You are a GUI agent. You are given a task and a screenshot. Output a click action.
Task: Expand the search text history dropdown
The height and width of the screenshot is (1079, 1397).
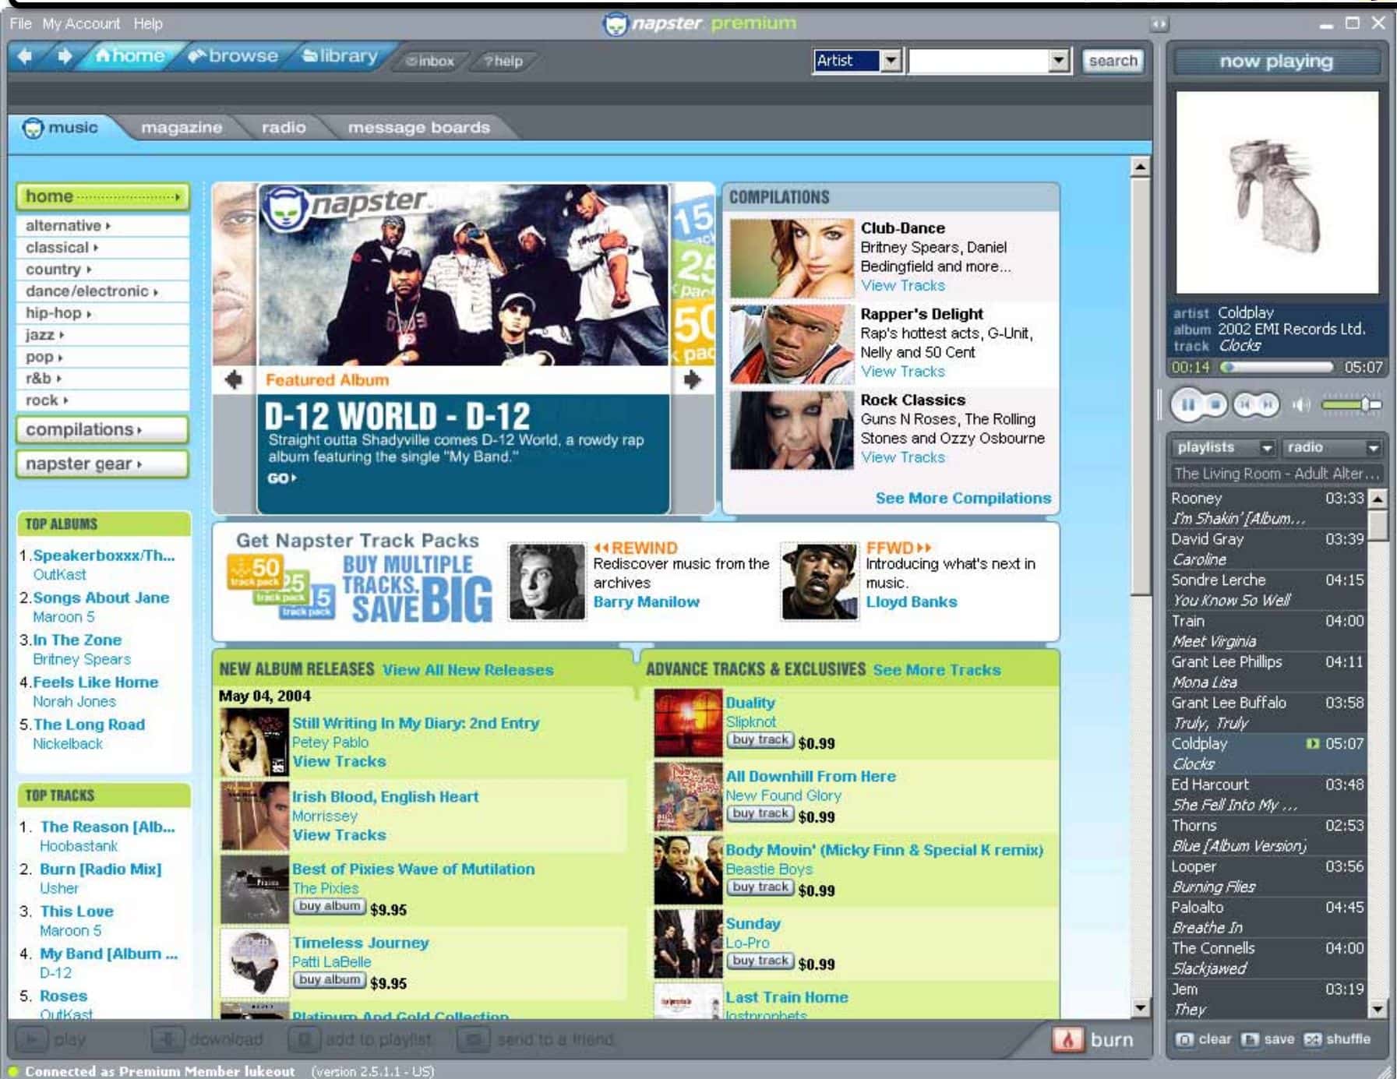point(1058,60)
